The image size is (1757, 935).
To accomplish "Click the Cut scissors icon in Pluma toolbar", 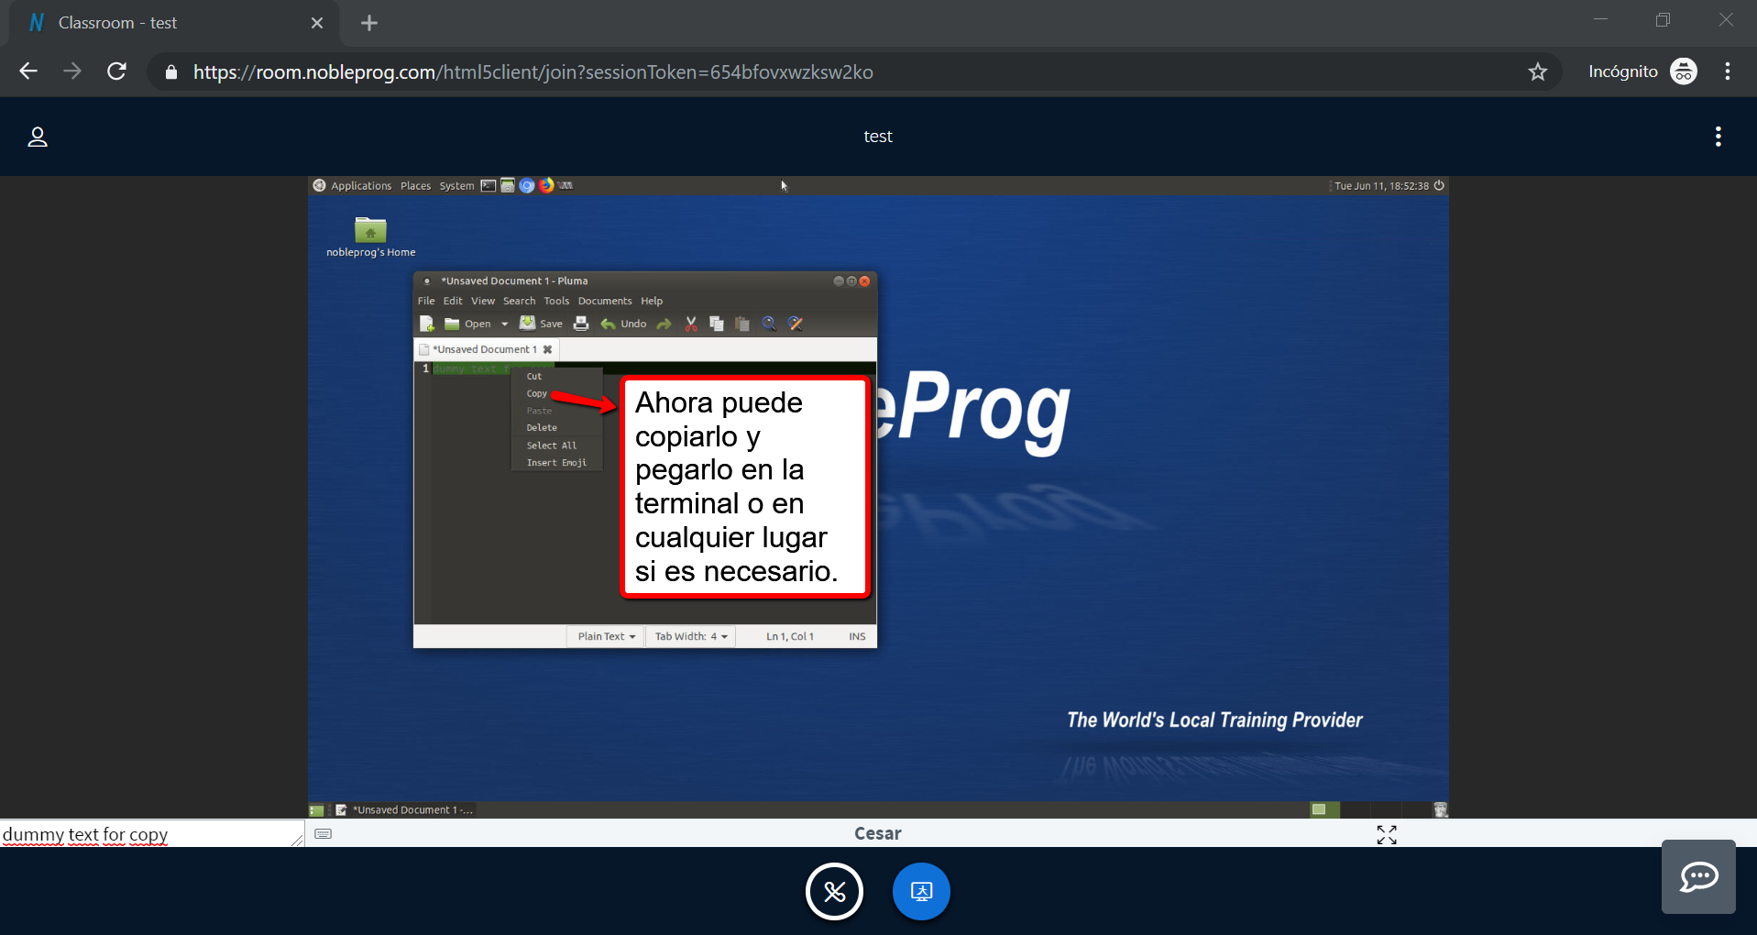I will pyautogui.click(x=691, y=324).
